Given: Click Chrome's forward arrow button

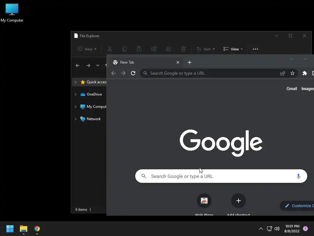Looking at the screenshot, I should [123, 73].
